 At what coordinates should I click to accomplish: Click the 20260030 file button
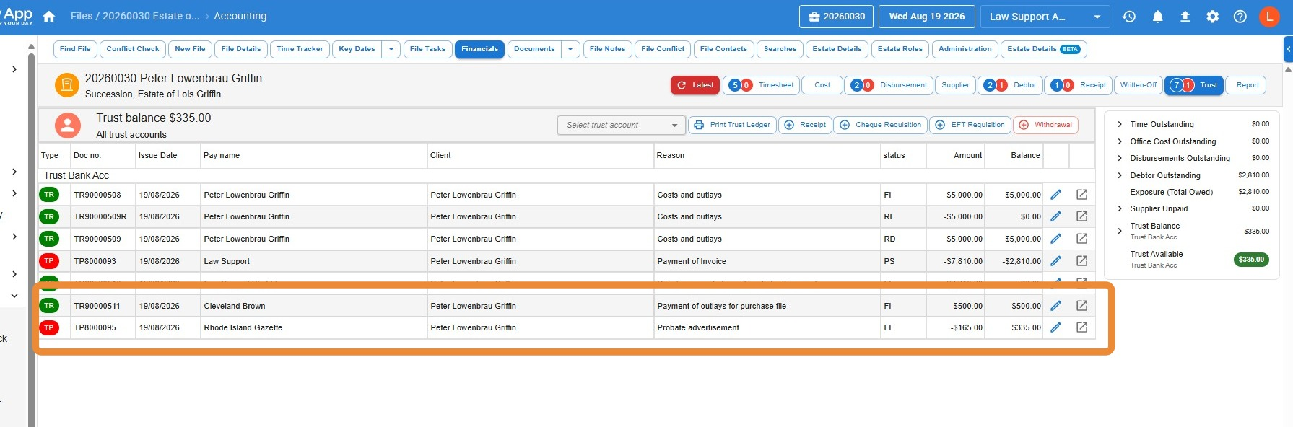pyautogui.click(x=836, y=17)
